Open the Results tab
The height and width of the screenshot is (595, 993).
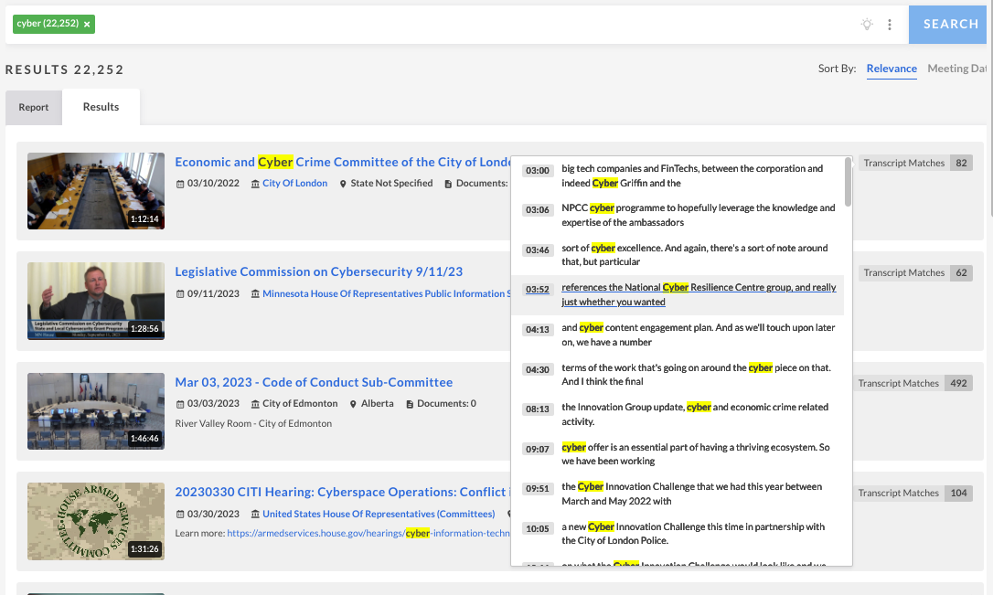101,107
